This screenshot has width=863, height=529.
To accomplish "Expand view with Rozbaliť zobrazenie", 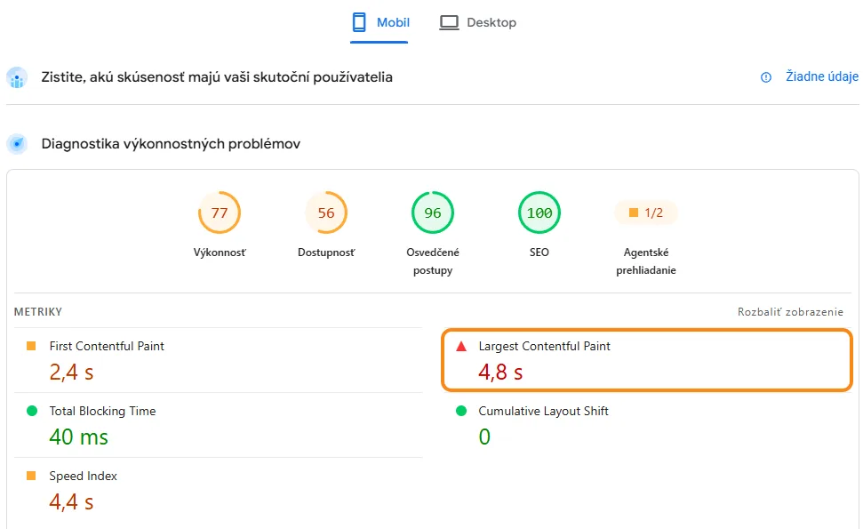I will click(x=790, y=311).
